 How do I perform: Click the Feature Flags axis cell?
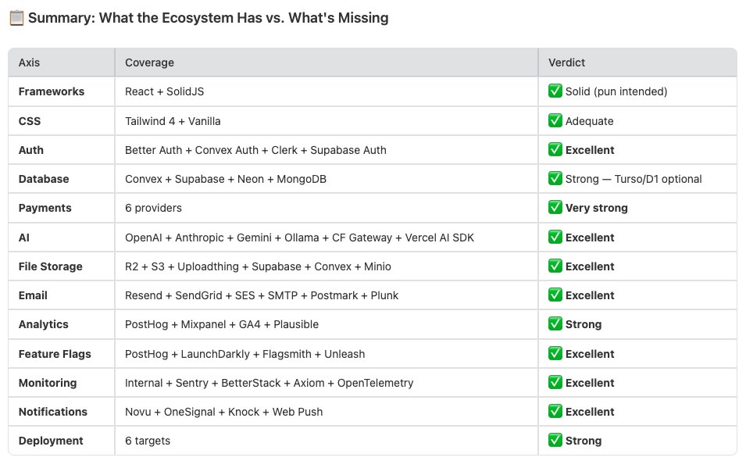62,354
